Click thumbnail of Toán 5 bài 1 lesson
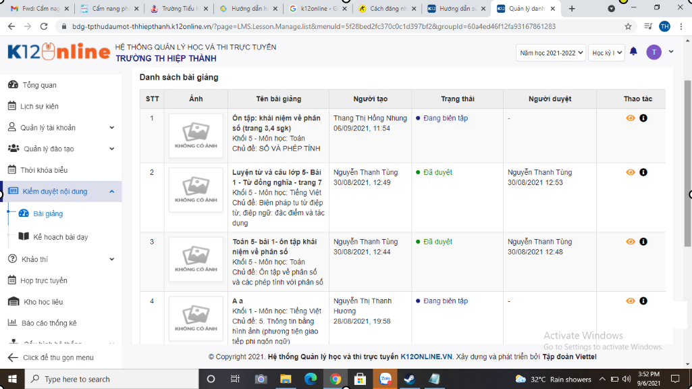Image resolution: width=692 pixels, height=389 pixels. tap(196, 259)
